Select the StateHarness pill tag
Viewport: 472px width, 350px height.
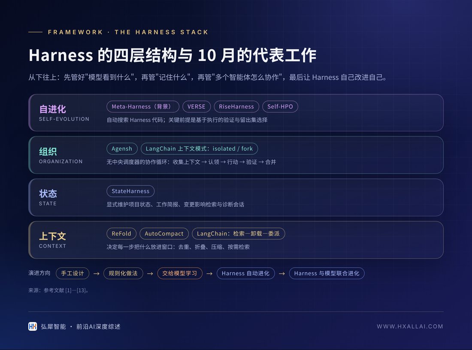(x=130, y=191)
